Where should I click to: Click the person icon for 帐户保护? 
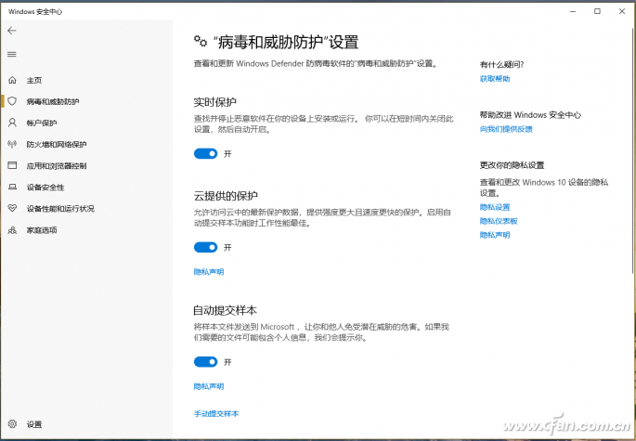13,123
